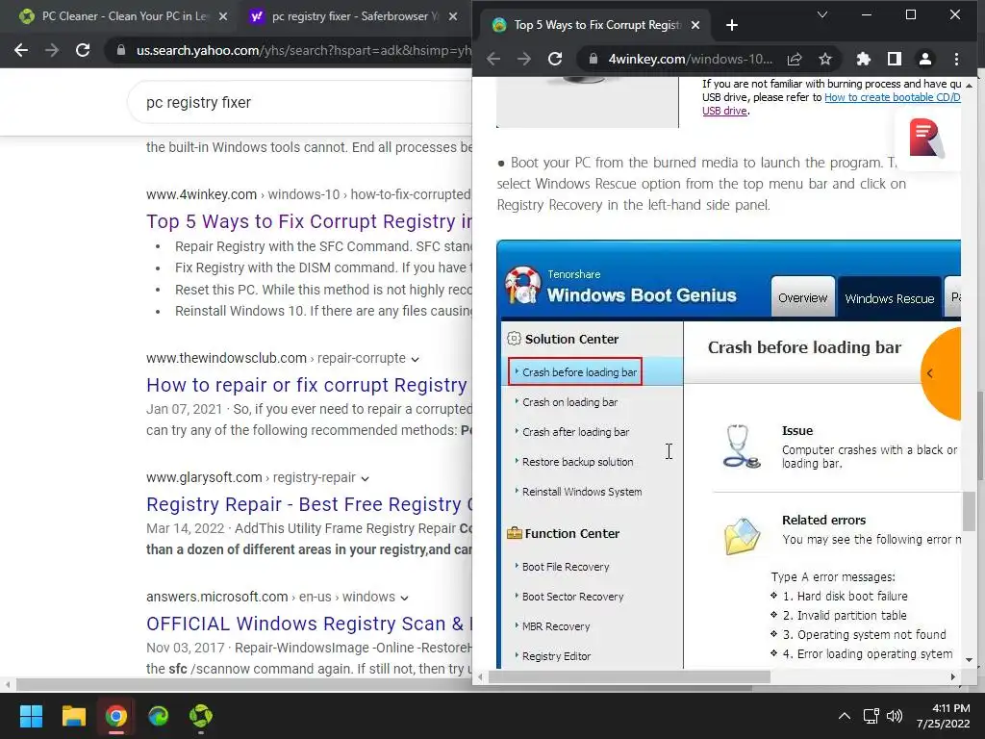Click the folder Related errors icon

[742, 536]
